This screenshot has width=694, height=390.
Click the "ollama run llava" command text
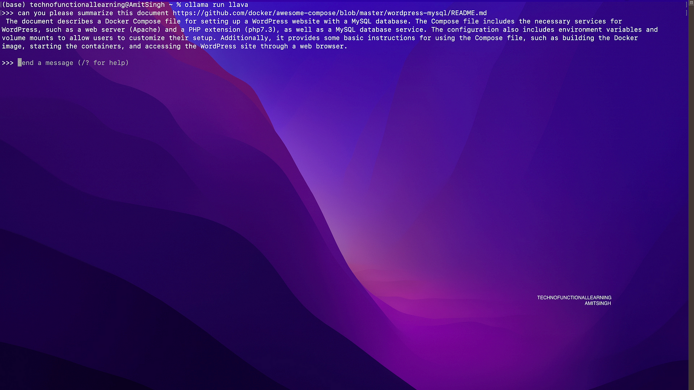[x=216, y=5]
